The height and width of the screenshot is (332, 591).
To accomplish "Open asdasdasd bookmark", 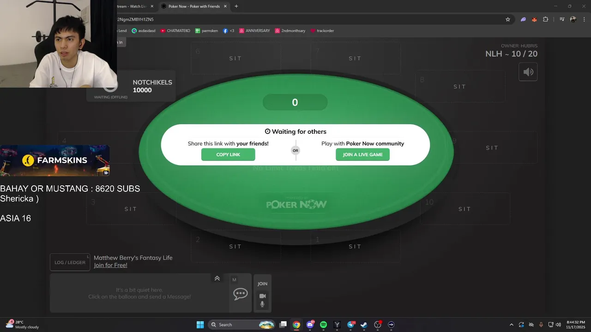I will click(x=144, y=31).
